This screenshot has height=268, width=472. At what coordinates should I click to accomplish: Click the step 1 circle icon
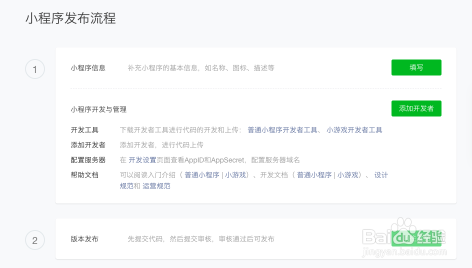coord(34,69)
